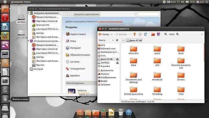The width and height of the screenshot is (209, 118).
Task: Open System Monitor launcher icon
Action: coord(5,54)
